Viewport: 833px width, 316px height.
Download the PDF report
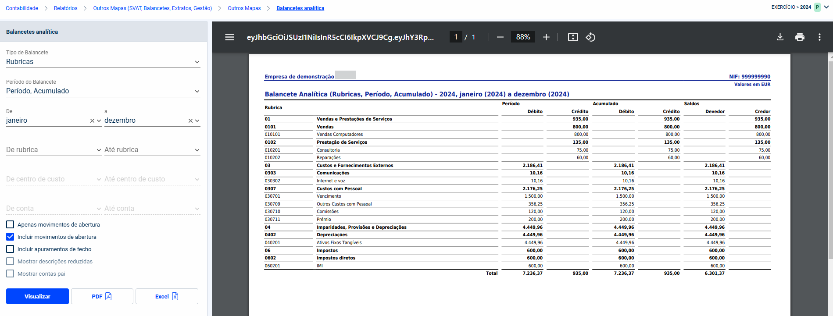point(780,37)
